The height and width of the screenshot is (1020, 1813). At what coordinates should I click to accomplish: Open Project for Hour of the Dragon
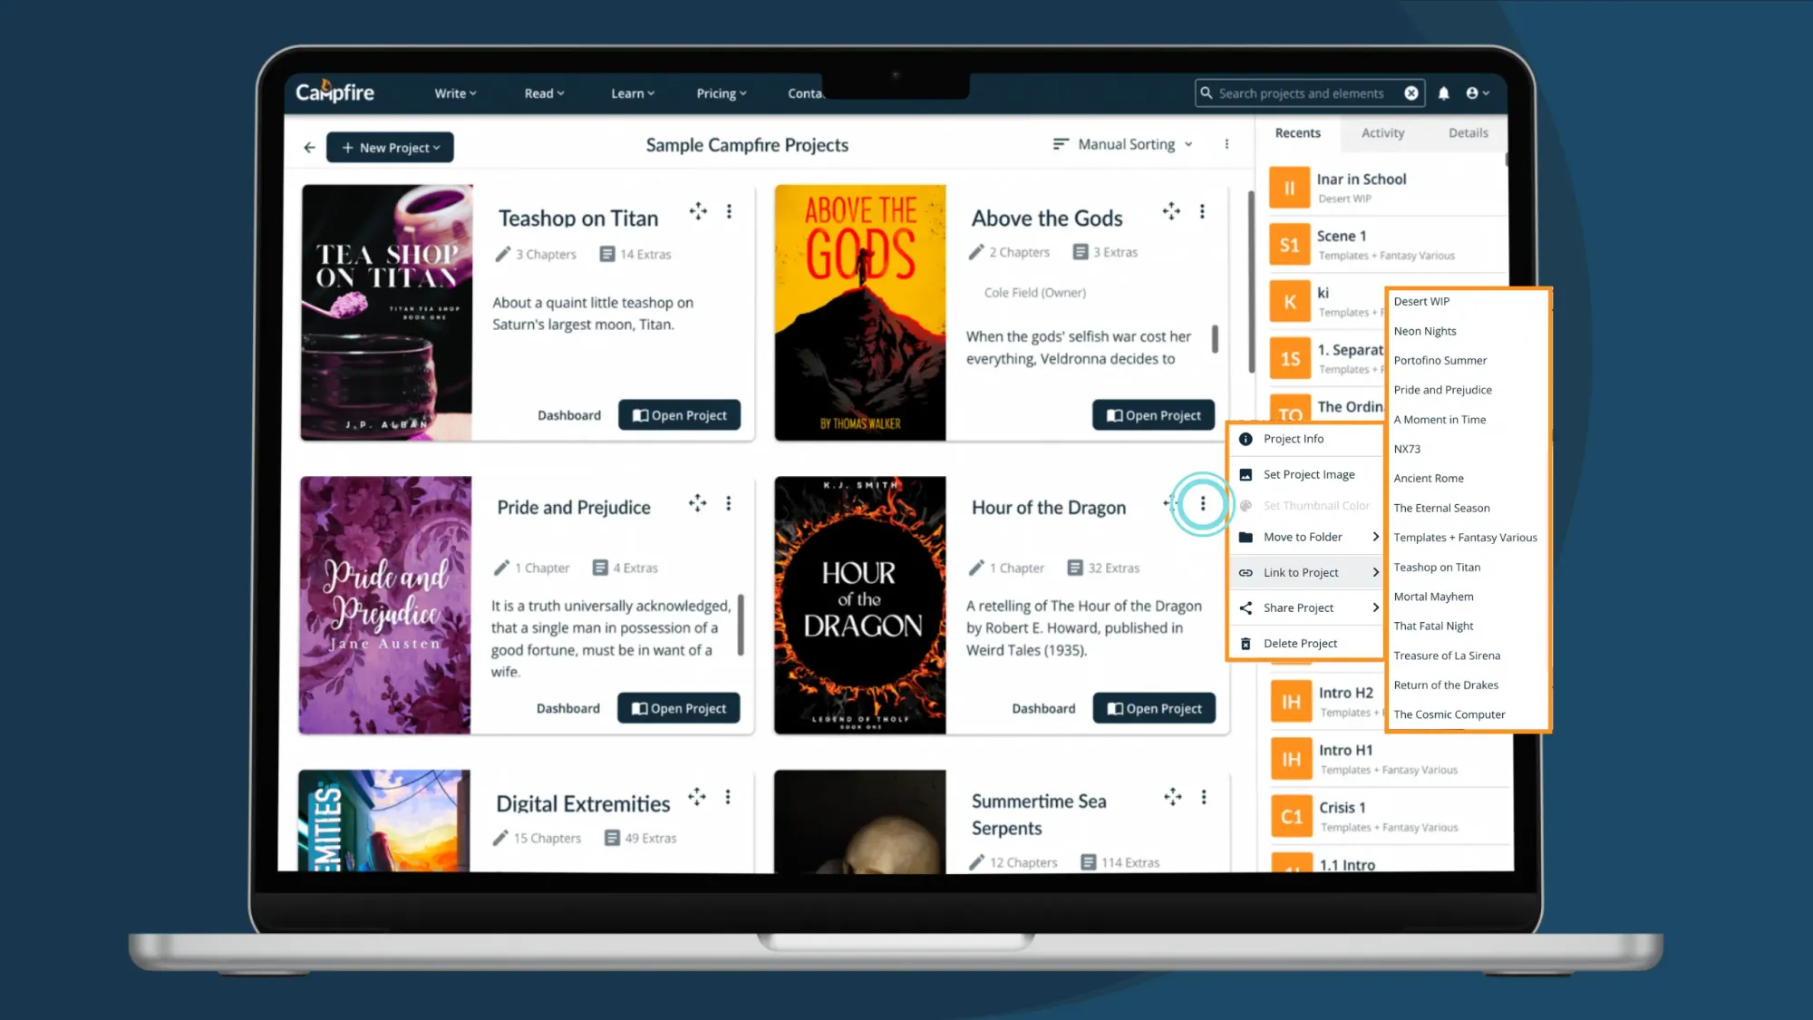(x=1154, y=708)
